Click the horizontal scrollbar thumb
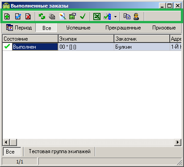 pos(13,142)
